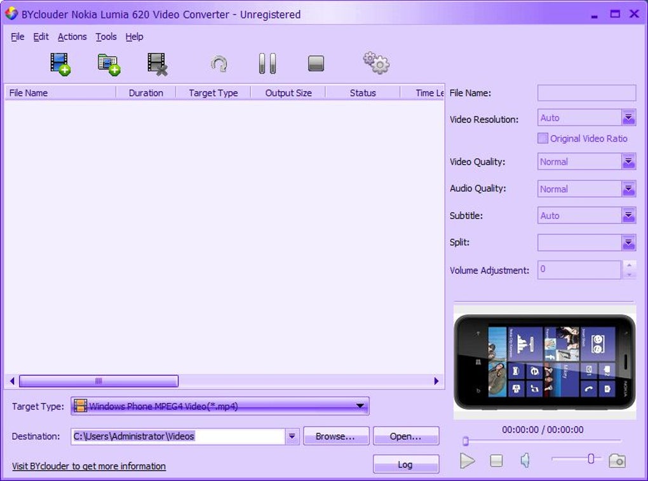Image resolution: width=648 pixels, height=481 pixels.
Task: Expand the Split dropdown
Action: coord(628,242)
